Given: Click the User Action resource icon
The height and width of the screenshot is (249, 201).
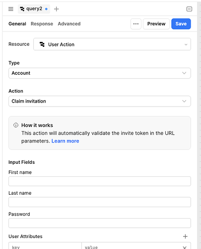Looking at the screenshot, I should click(x=42, y=44).
